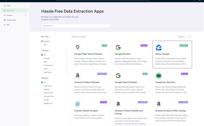Click SERP tag on Google Search Results
Image resolution: width=204 pixels, height=126 pixels.
pyautogui.click(x=145, y=74)
